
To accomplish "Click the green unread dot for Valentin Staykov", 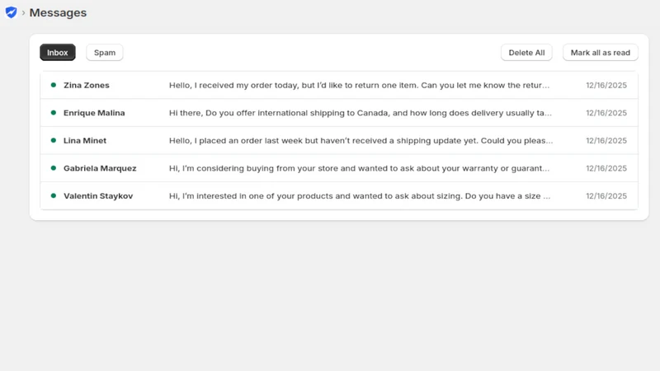I will pyautogui.click(x=54, y=195).
